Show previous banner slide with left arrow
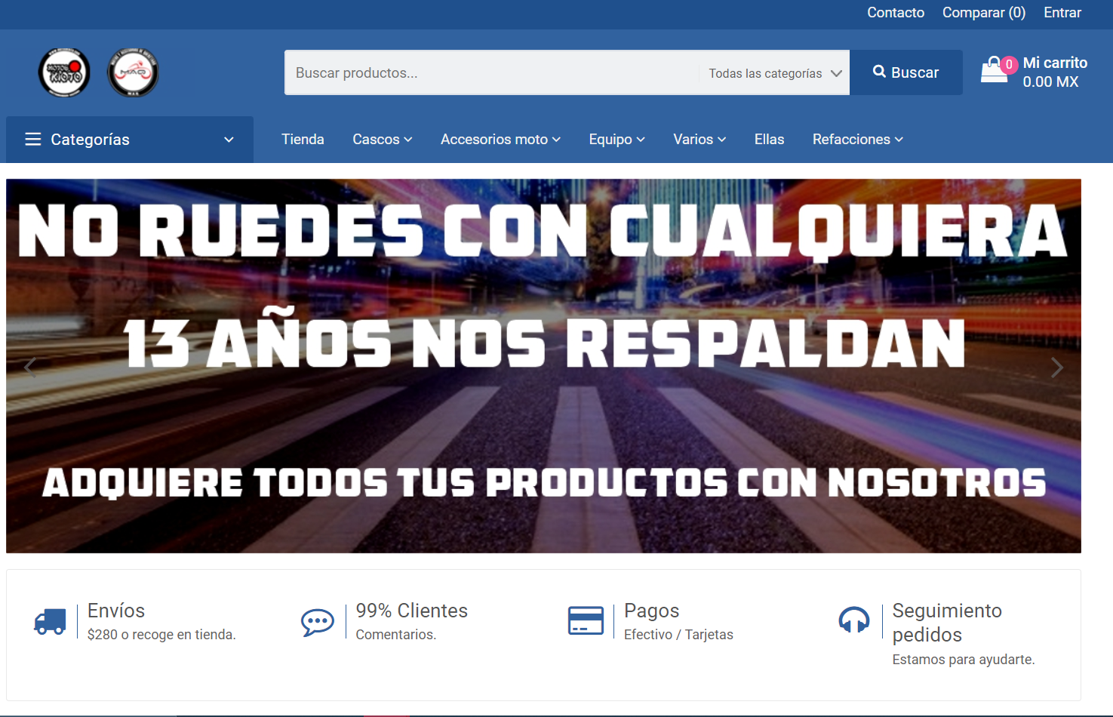The width and height of the screenshot is (1113, 717). [30, 368]
